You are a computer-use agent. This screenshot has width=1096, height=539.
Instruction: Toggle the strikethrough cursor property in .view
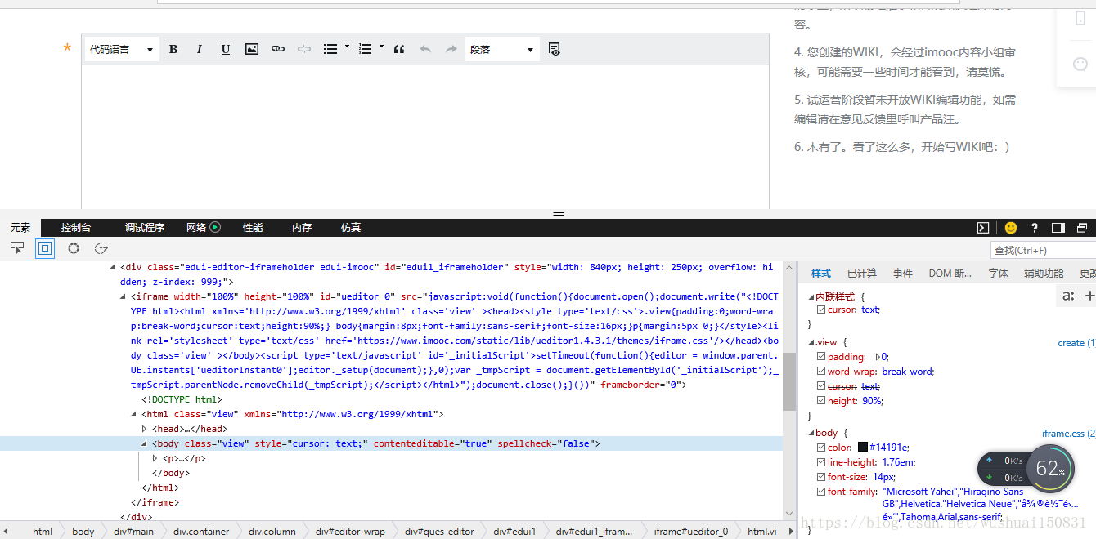pyautogui.click(x=822, y=386)
